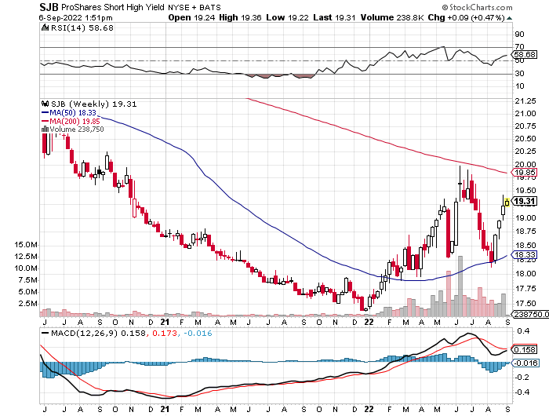This screenshot has height=416, width=549.
Task: Click the RSI 70 axis level label
Action: coord(519,46)
